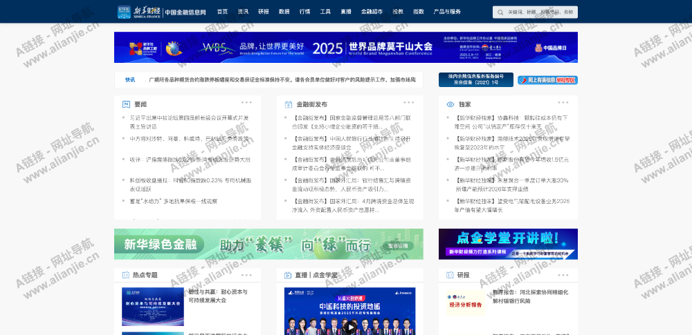Open 收评：沪指震荡微跌 headline
This screenshot has width=692, height=335.
190,160
